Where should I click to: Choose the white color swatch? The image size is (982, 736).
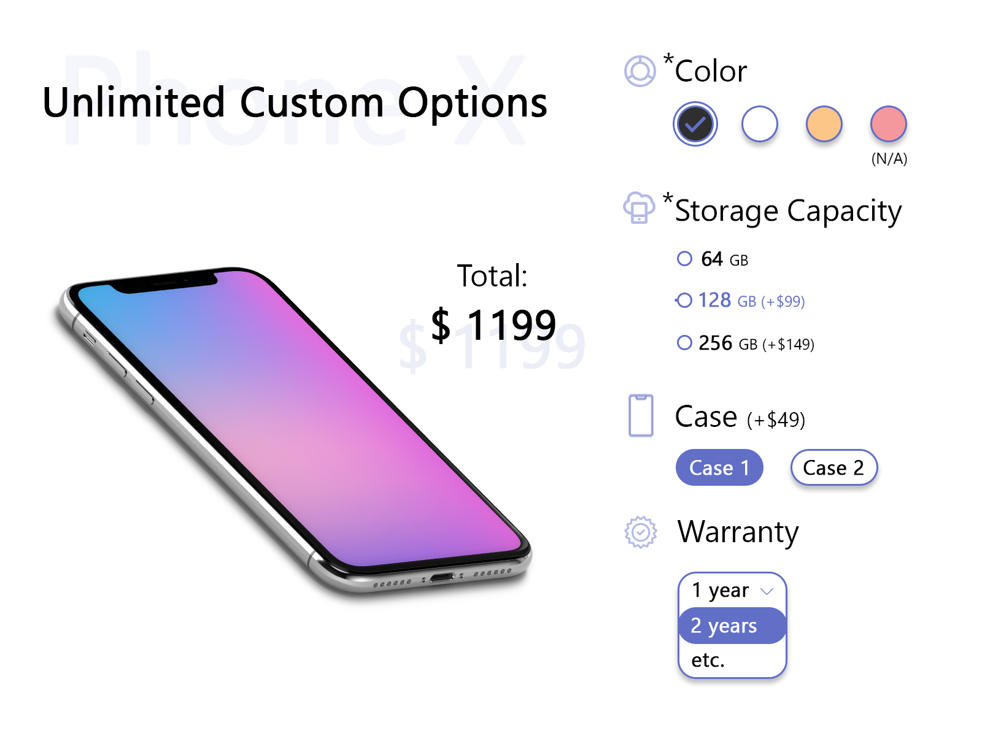[759, 125]
